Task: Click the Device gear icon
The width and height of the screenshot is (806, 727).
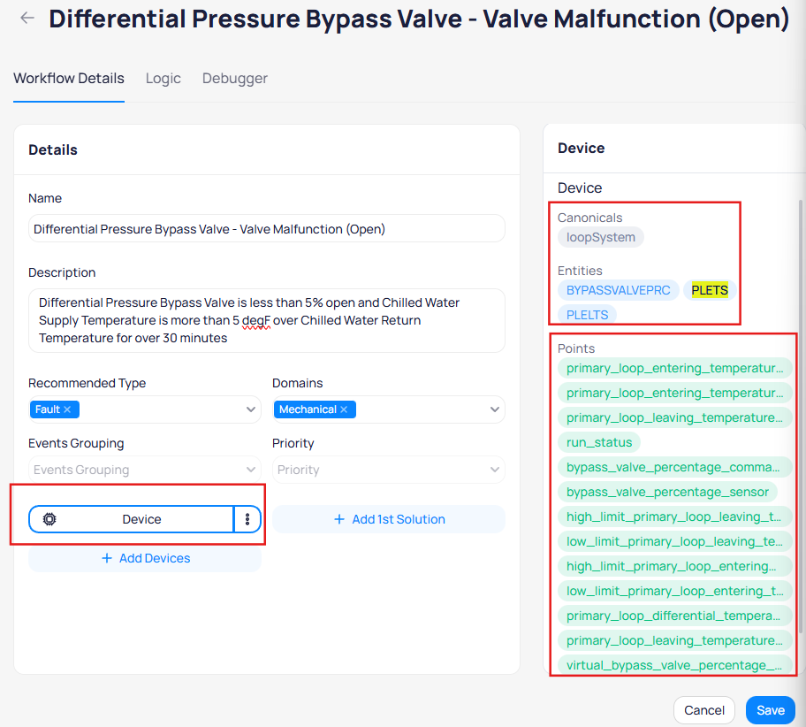Action: click(x=49, y=519)
